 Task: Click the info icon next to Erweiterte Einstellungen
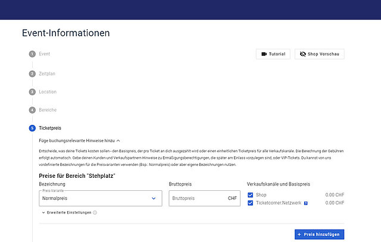[x=95, y=212]
